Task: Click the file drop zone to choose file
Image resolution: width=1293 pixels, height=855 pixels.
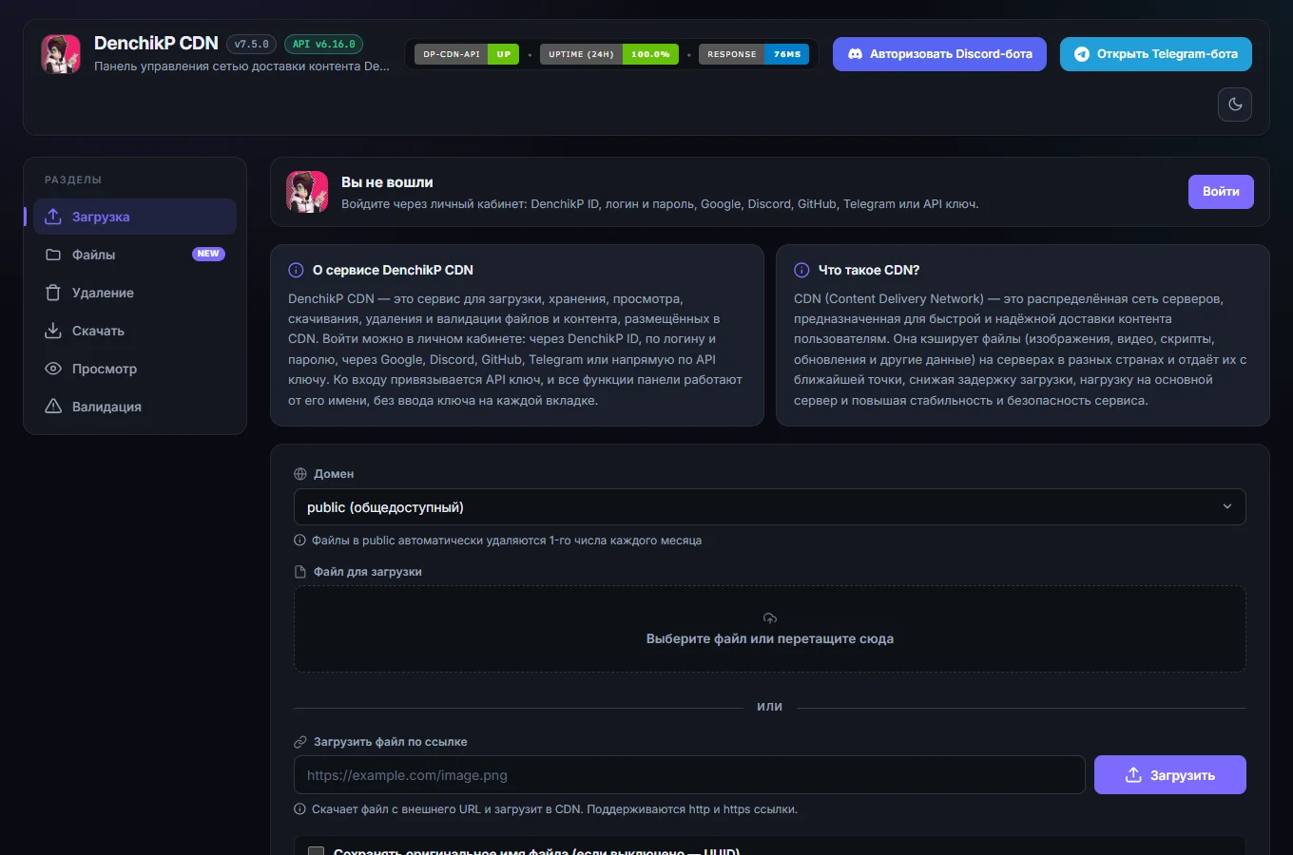Action: coord(770,629)
